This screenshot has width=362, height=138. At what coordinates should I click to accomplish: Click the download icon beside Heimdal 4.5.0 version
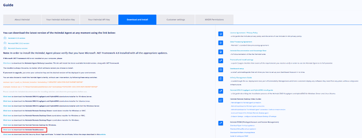click(x=5, y=38)
